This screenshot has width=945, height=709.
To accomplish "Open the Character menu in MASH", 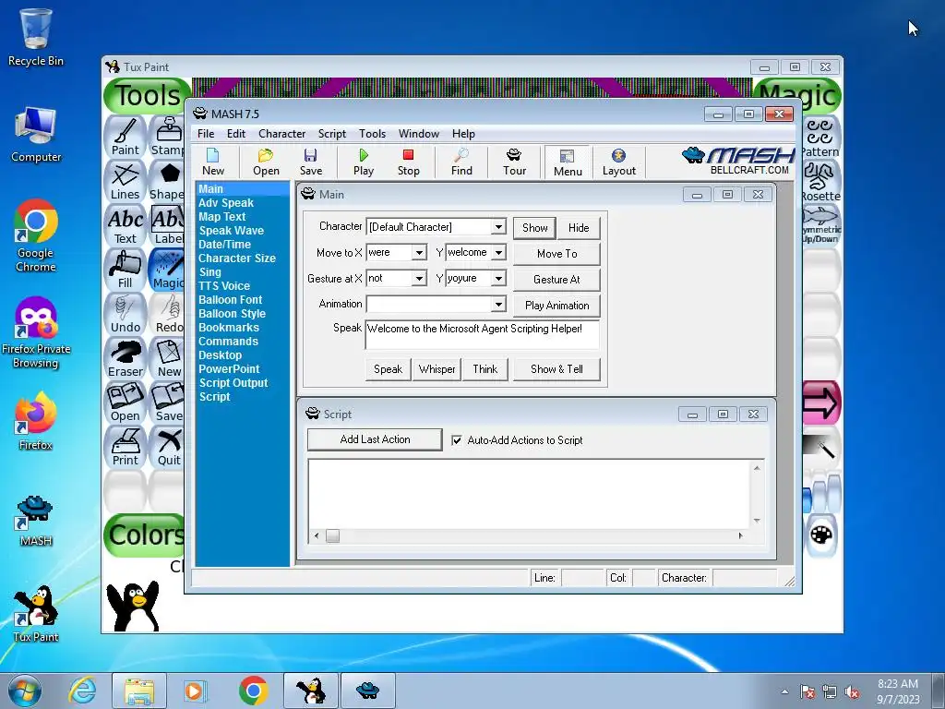I will pos(282,134).
